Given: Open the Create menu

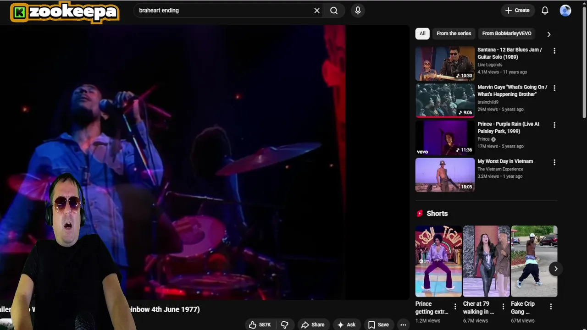Looking at the screenshot, I should 517,10.
